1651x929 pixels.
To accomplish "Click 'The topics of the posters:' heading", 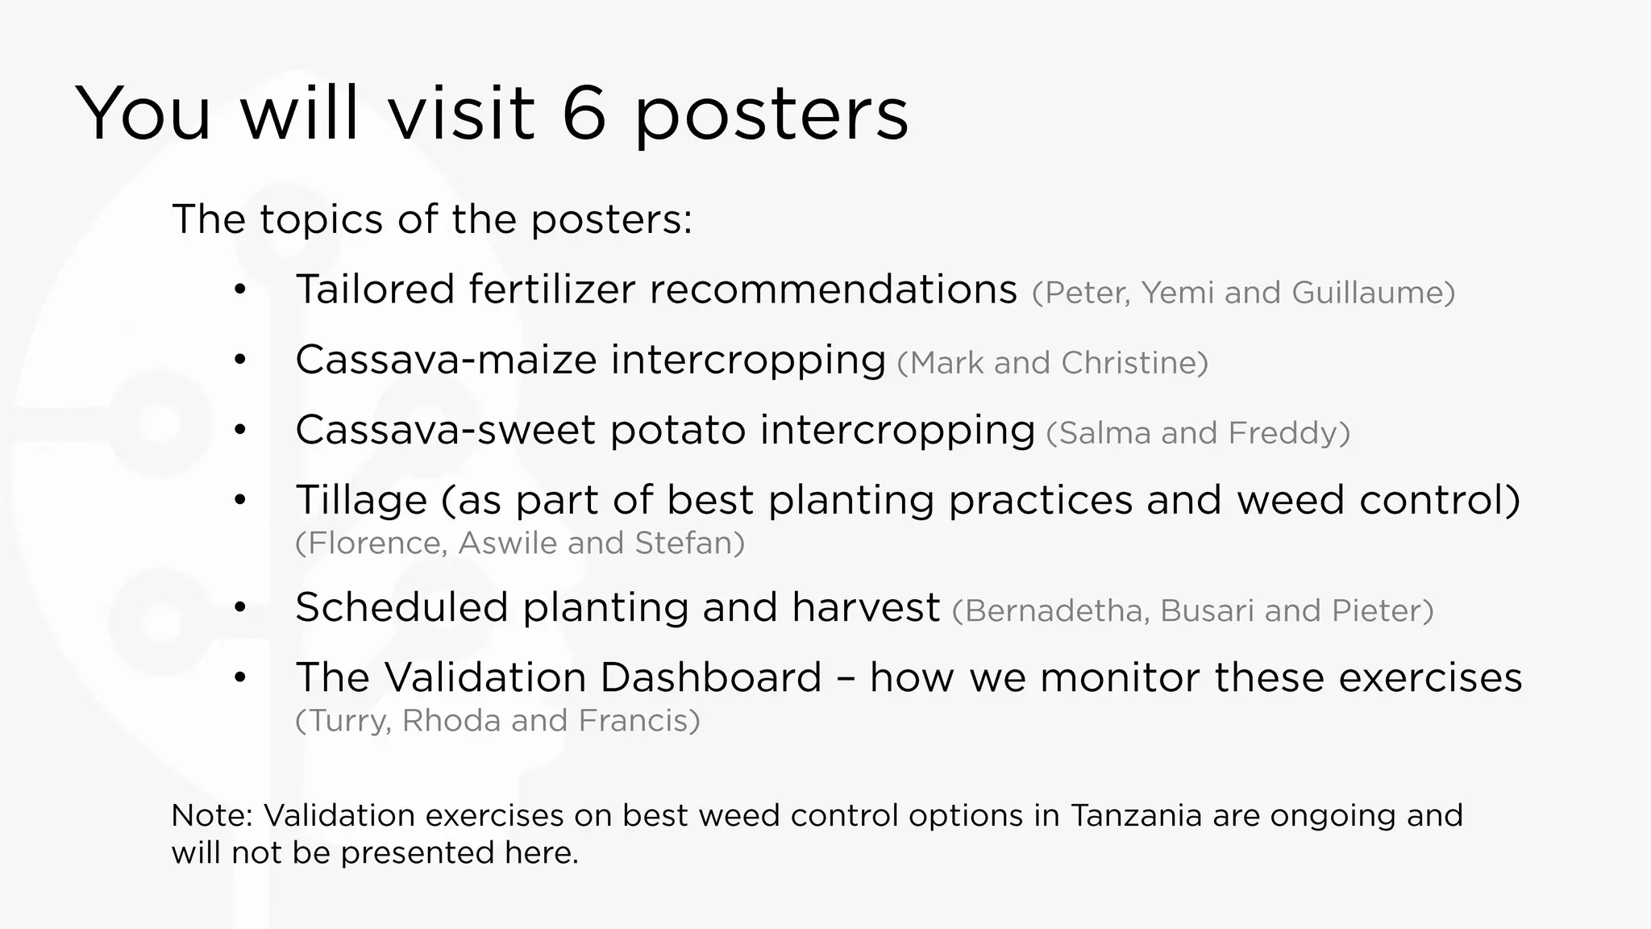I will point(432,219).
